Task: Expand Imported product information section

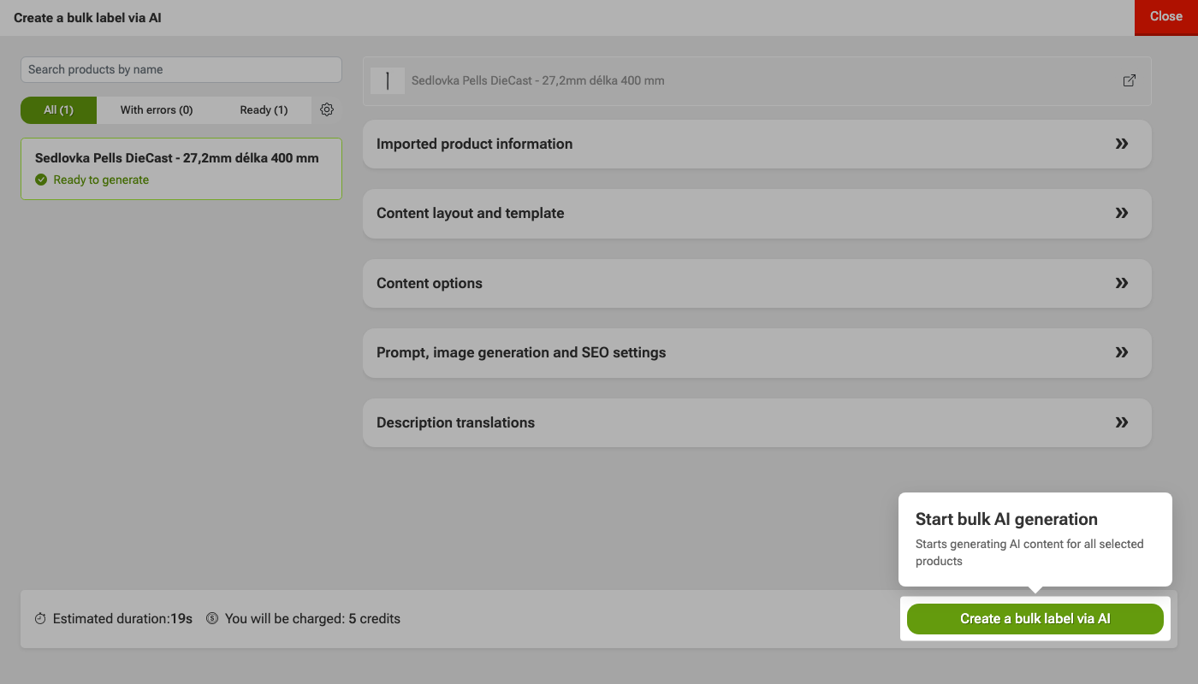Action: [x=757, y=144]
